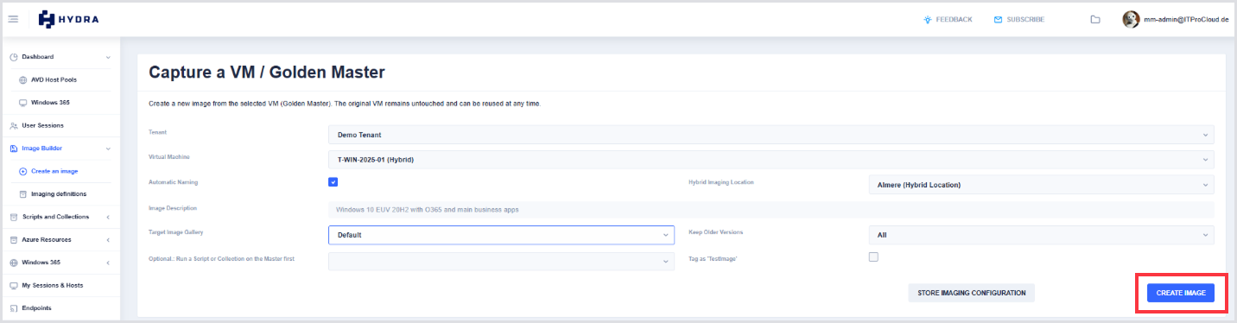The width and height of the screenshot is (1237, 323).
Task: Click the Imaging definitions icon
Action: pyautogui.click(x=23, y=194)
